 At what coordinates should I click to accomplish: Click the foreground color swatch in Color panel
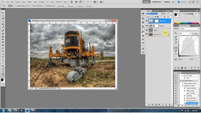[x=176, y=14]
